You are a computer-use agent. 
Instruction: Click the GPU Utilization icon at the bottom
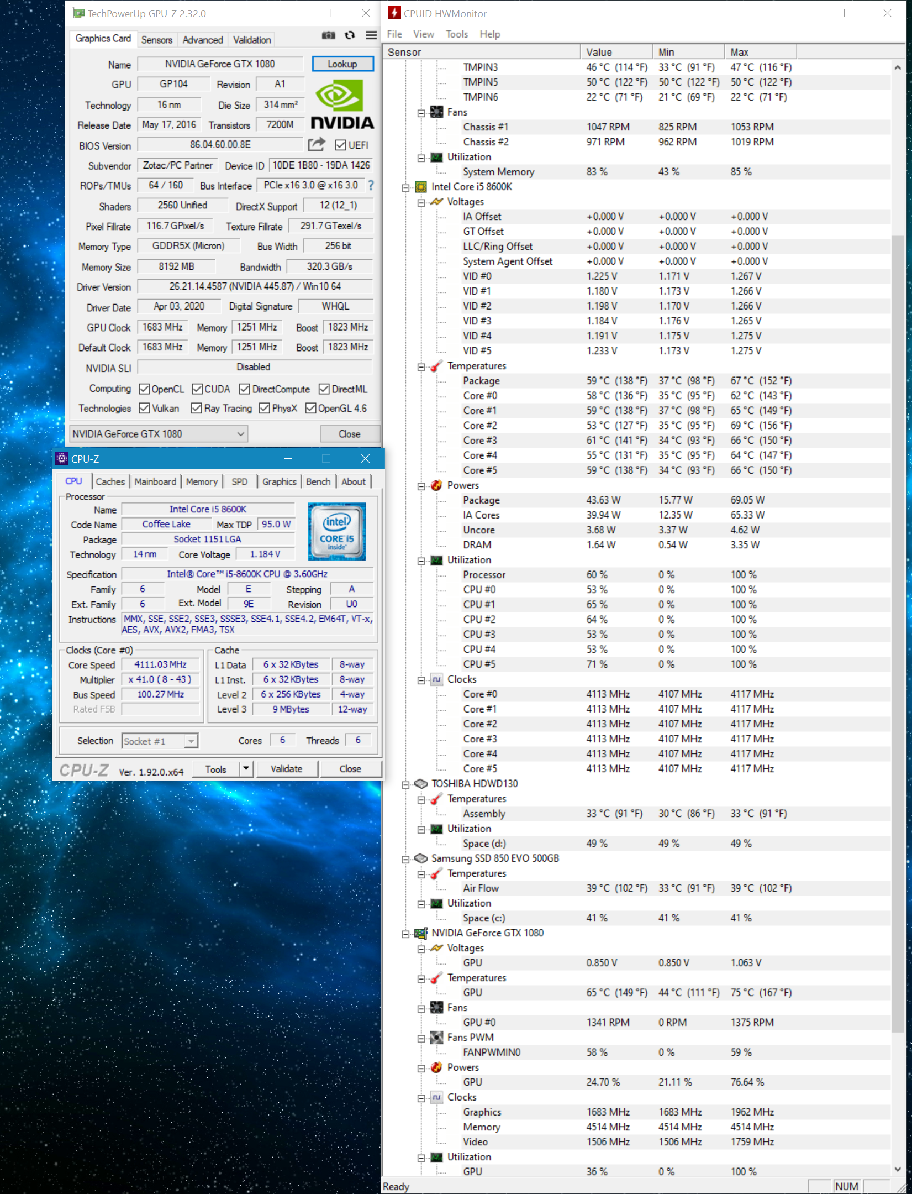point(436,1157)
